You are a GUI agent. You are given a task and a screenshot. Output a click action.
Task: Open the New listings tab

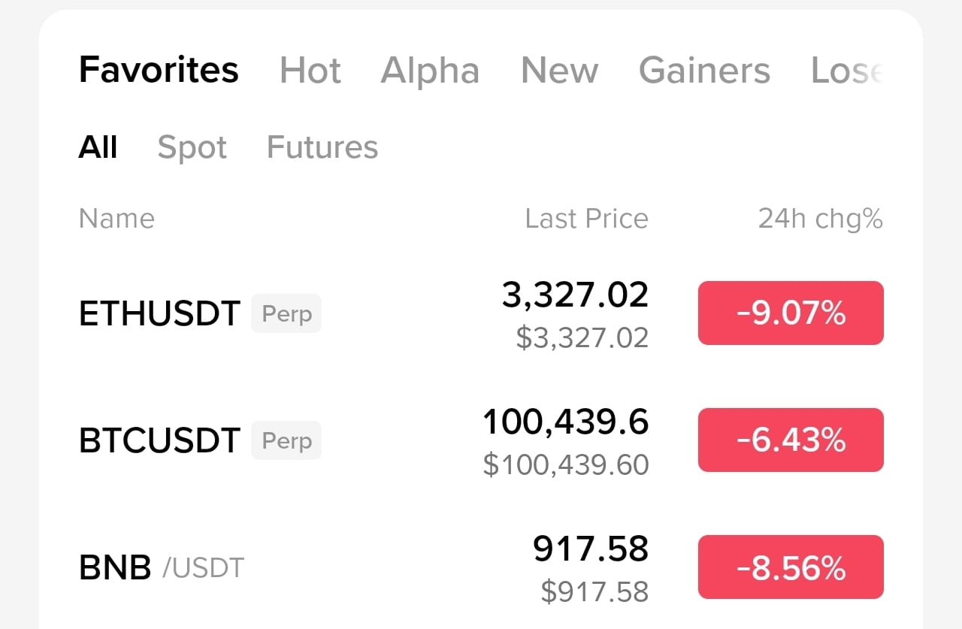click(x=559, y=71)
